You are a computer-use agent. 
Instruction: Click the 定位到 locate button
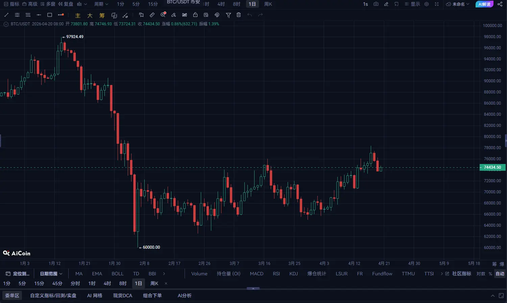[18, 274]
